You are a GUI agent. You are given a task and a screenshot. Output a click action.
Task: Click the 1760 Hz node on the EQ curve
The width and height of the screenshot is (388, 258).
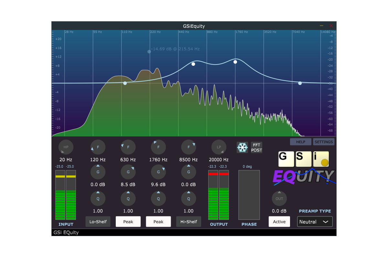point(235,62)
